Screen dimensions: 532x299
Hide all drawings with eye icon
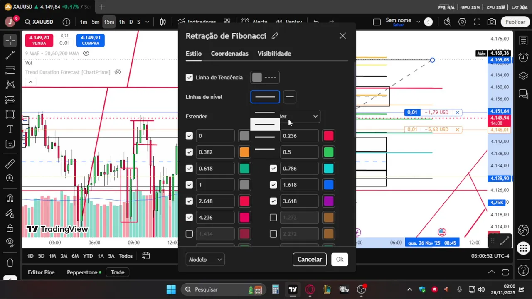point(10,243)
